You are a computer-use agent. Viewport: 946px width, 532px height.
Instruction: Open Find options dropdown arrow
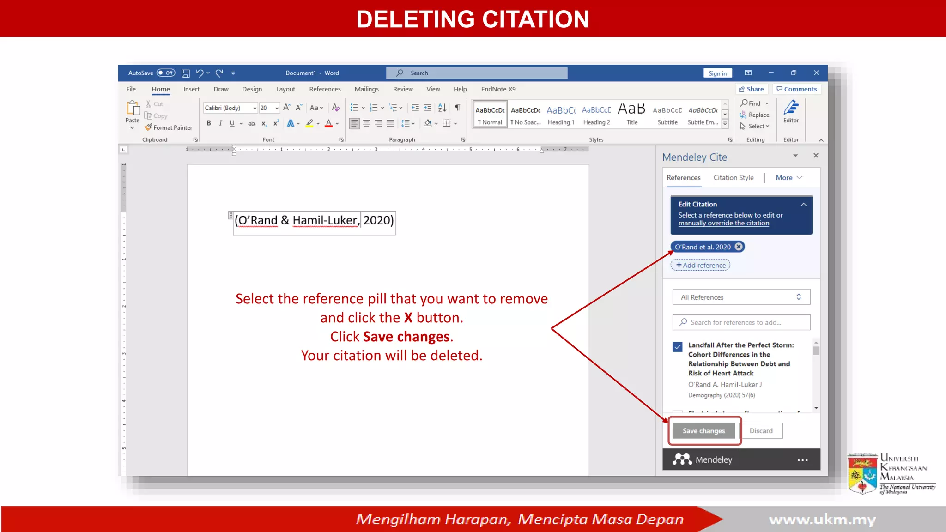767,103
